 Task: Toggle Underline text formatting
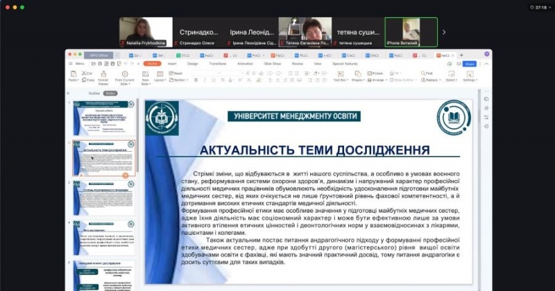[213, 80]
